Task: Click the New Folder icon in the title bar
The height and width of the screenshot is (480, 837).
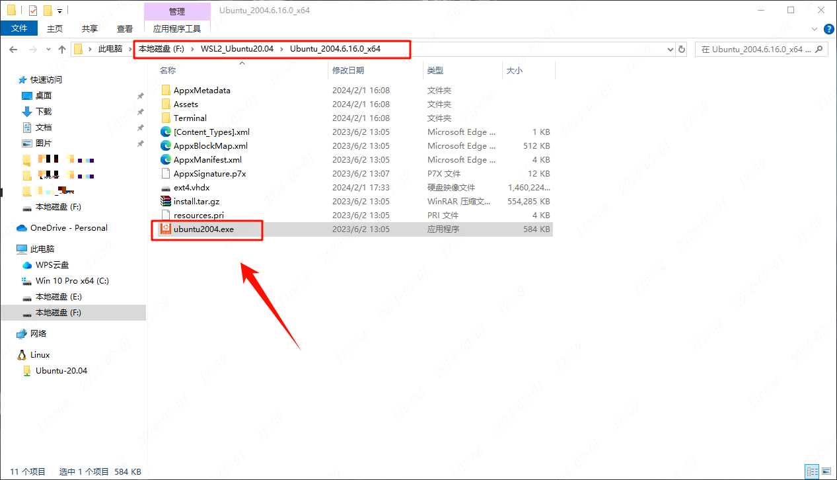Action: tap(48, 11)
